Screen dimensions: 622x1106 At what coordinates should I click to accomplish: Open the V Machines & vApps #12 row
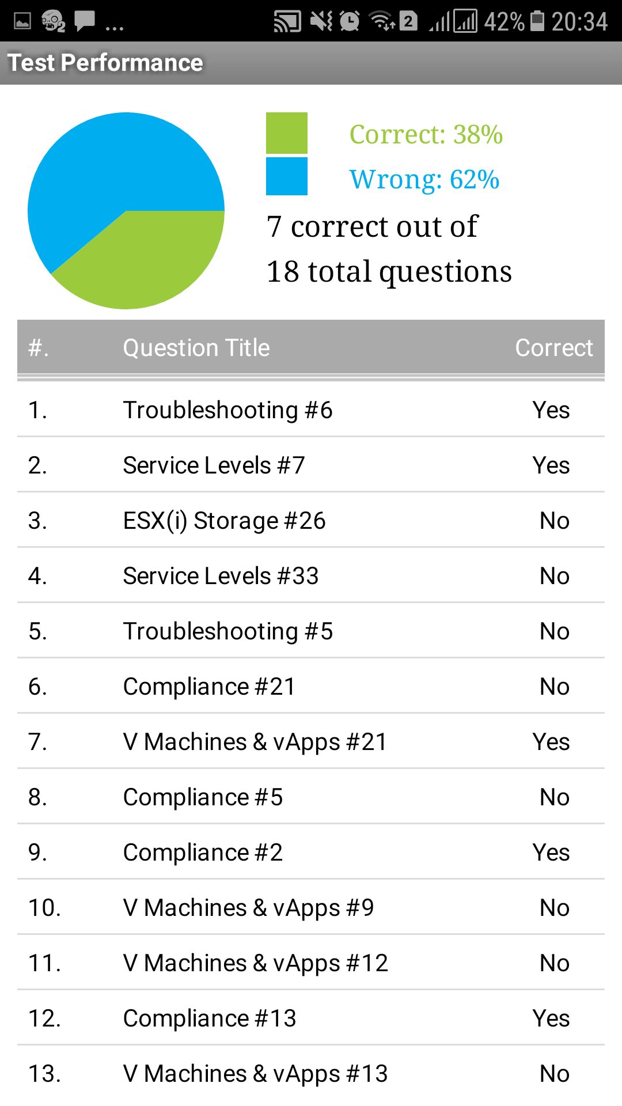311,963
